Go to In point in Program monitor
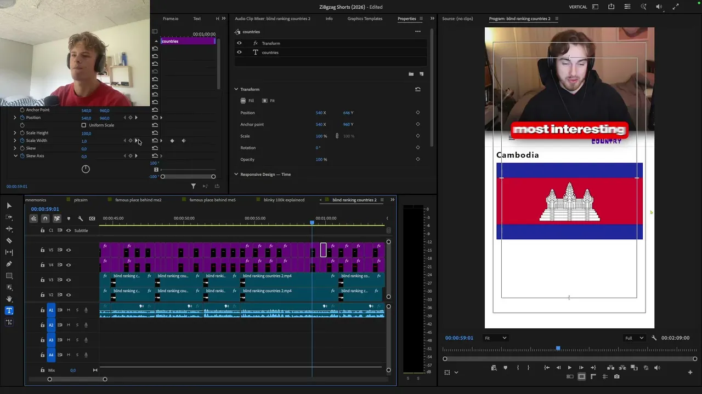The width and height of the screenshot is (702, 394). [x=547, y=368]
